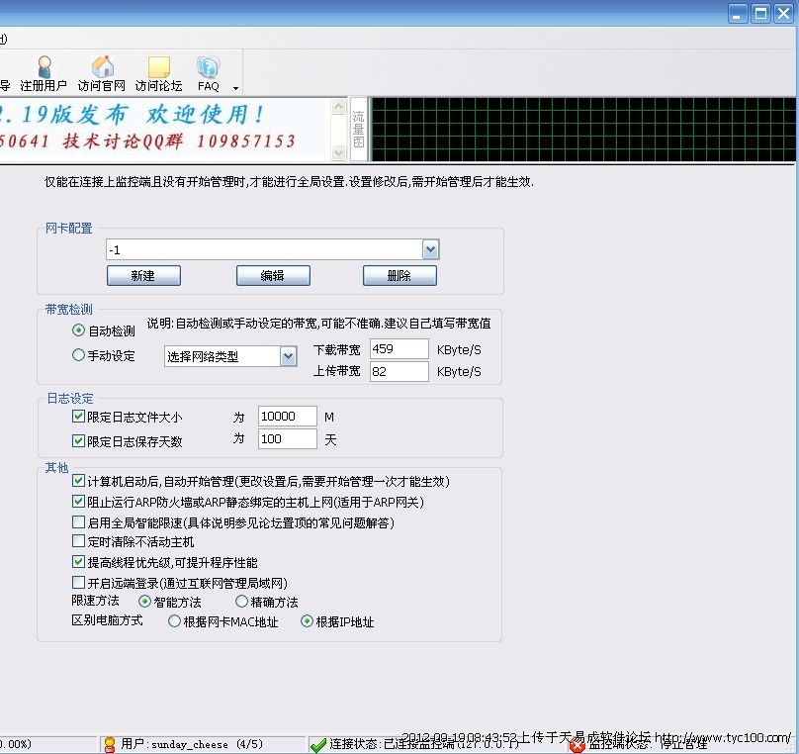Click the 流量图 traffic chart tab
The image size is (799, 754).
(358, 129)
